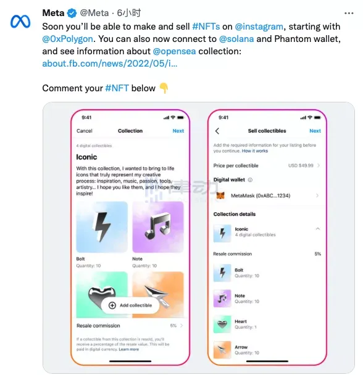The width and height of the screenshot is (363, 380).
Task: Click the Bolt icon in the resale list
Action: pos(222,273)
